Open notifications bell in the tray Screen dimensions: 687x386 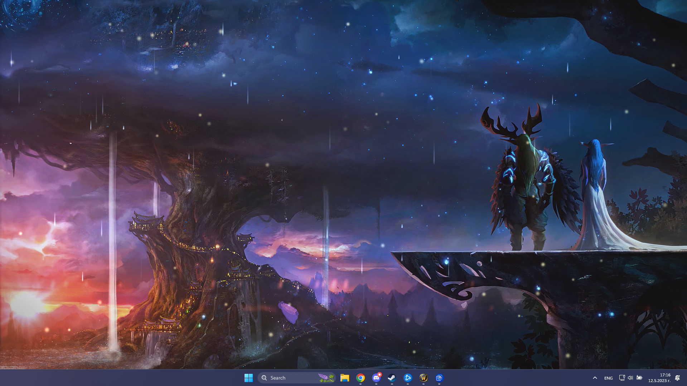point(677,378)
